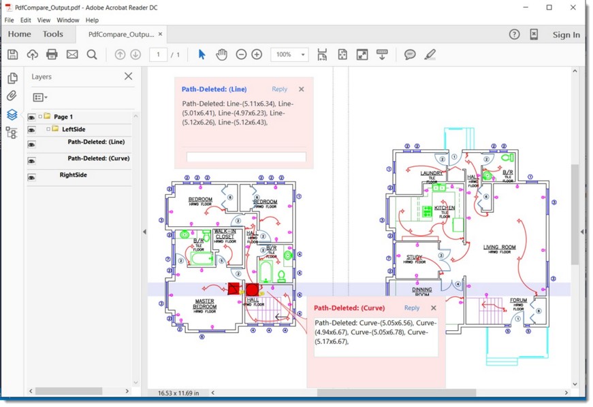
Task: Switch to the Tools tab
Action: pyautogui.click(x=52, y=35)
